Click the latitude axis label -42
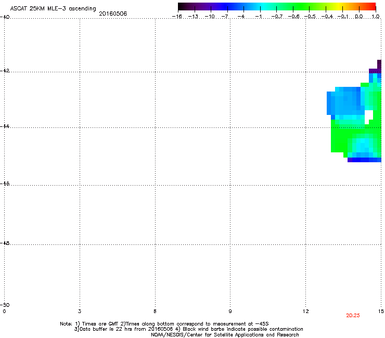This screenshot has height=338, width=385. click(5, 71)
